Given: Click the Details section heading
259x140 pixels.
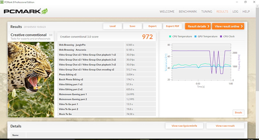Looking at the screenshot, I should point(16,126).
